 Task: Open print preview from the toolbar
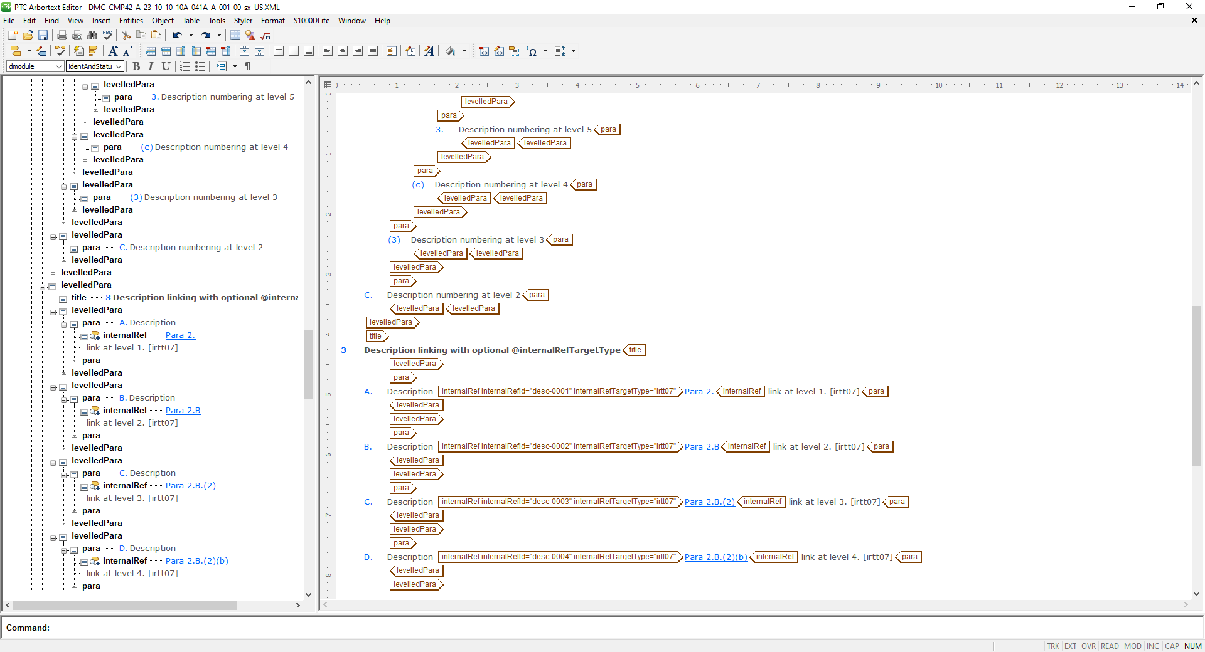pyautogui.click(x=77, y=35)
